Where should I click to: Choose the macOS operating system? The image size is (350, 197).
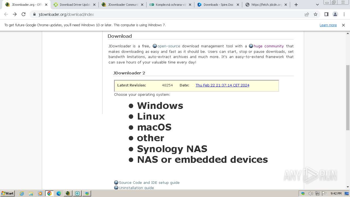(154, 127)
